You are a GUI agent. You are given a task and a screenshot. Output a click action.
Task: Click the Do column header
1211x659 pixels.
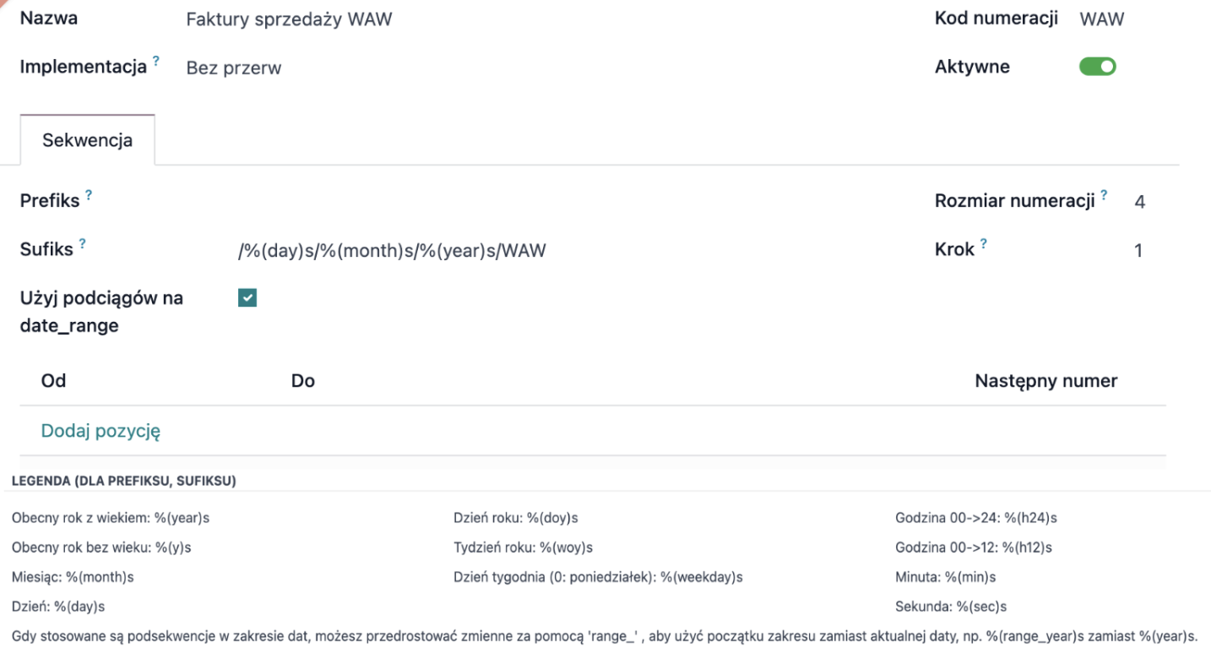[302, 381]
